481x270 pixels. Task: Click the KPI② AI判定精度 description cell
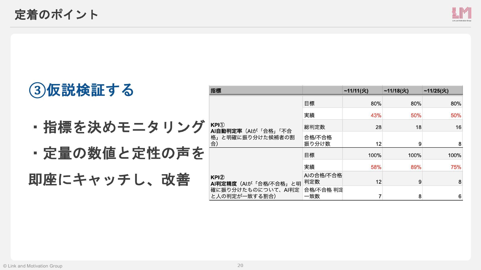[x=256, y=187]
